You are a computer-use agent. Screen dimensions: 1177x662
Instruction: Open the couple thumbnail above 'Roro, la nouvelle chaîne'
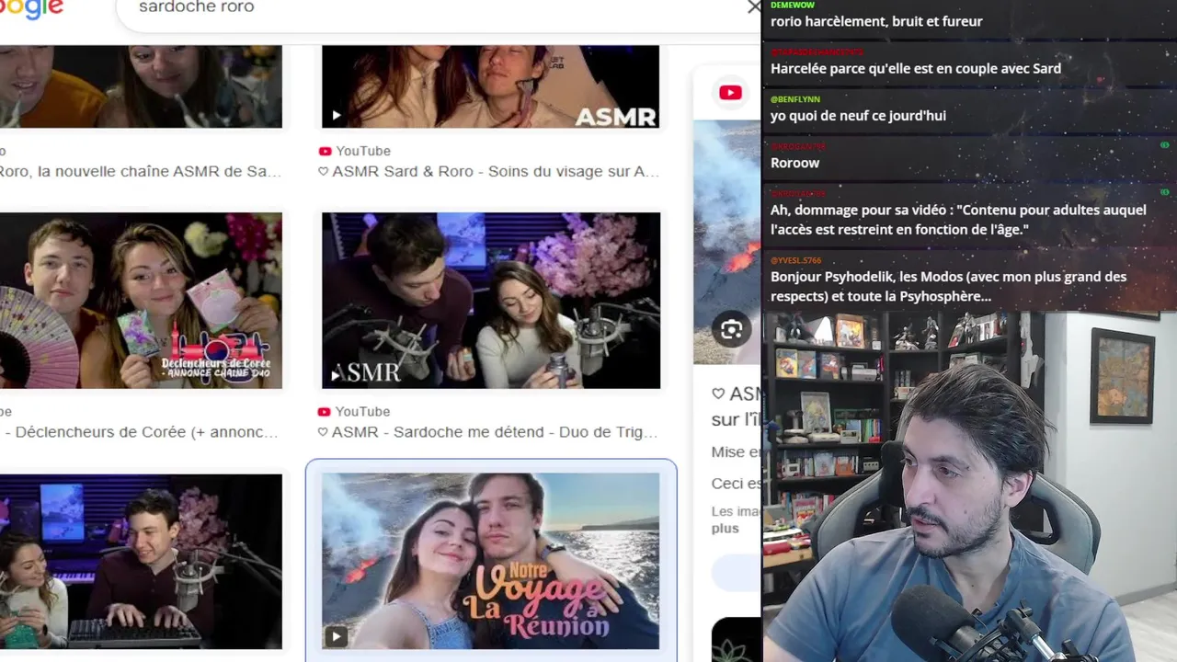[x=141, y=86]
